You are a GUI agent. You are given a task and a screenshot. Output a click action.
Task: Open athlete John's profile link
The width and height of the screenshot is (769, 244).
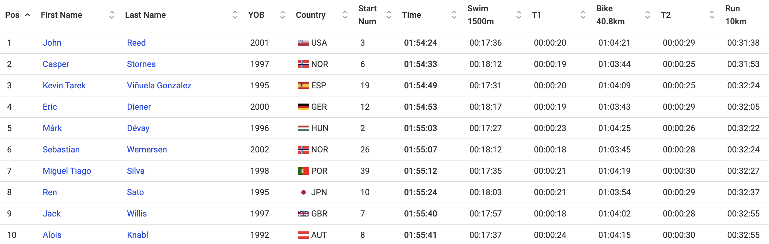[x=52, y=43]
